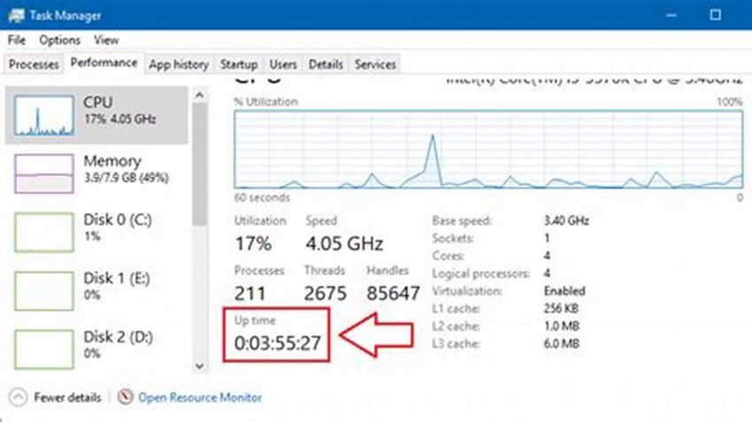Click the CPU utilization graph

click(x=488, y=150)
